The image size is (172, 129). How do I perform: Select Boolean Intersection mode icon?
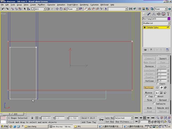point(165,88)
